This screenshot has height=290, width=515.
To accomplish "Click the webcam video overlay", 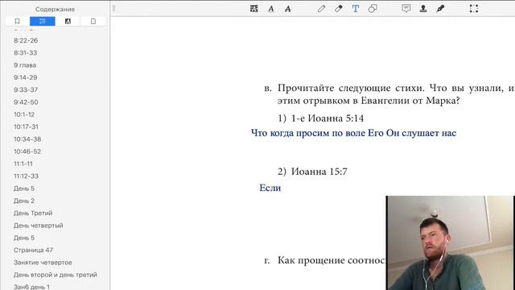I will (x=450, y=243).
